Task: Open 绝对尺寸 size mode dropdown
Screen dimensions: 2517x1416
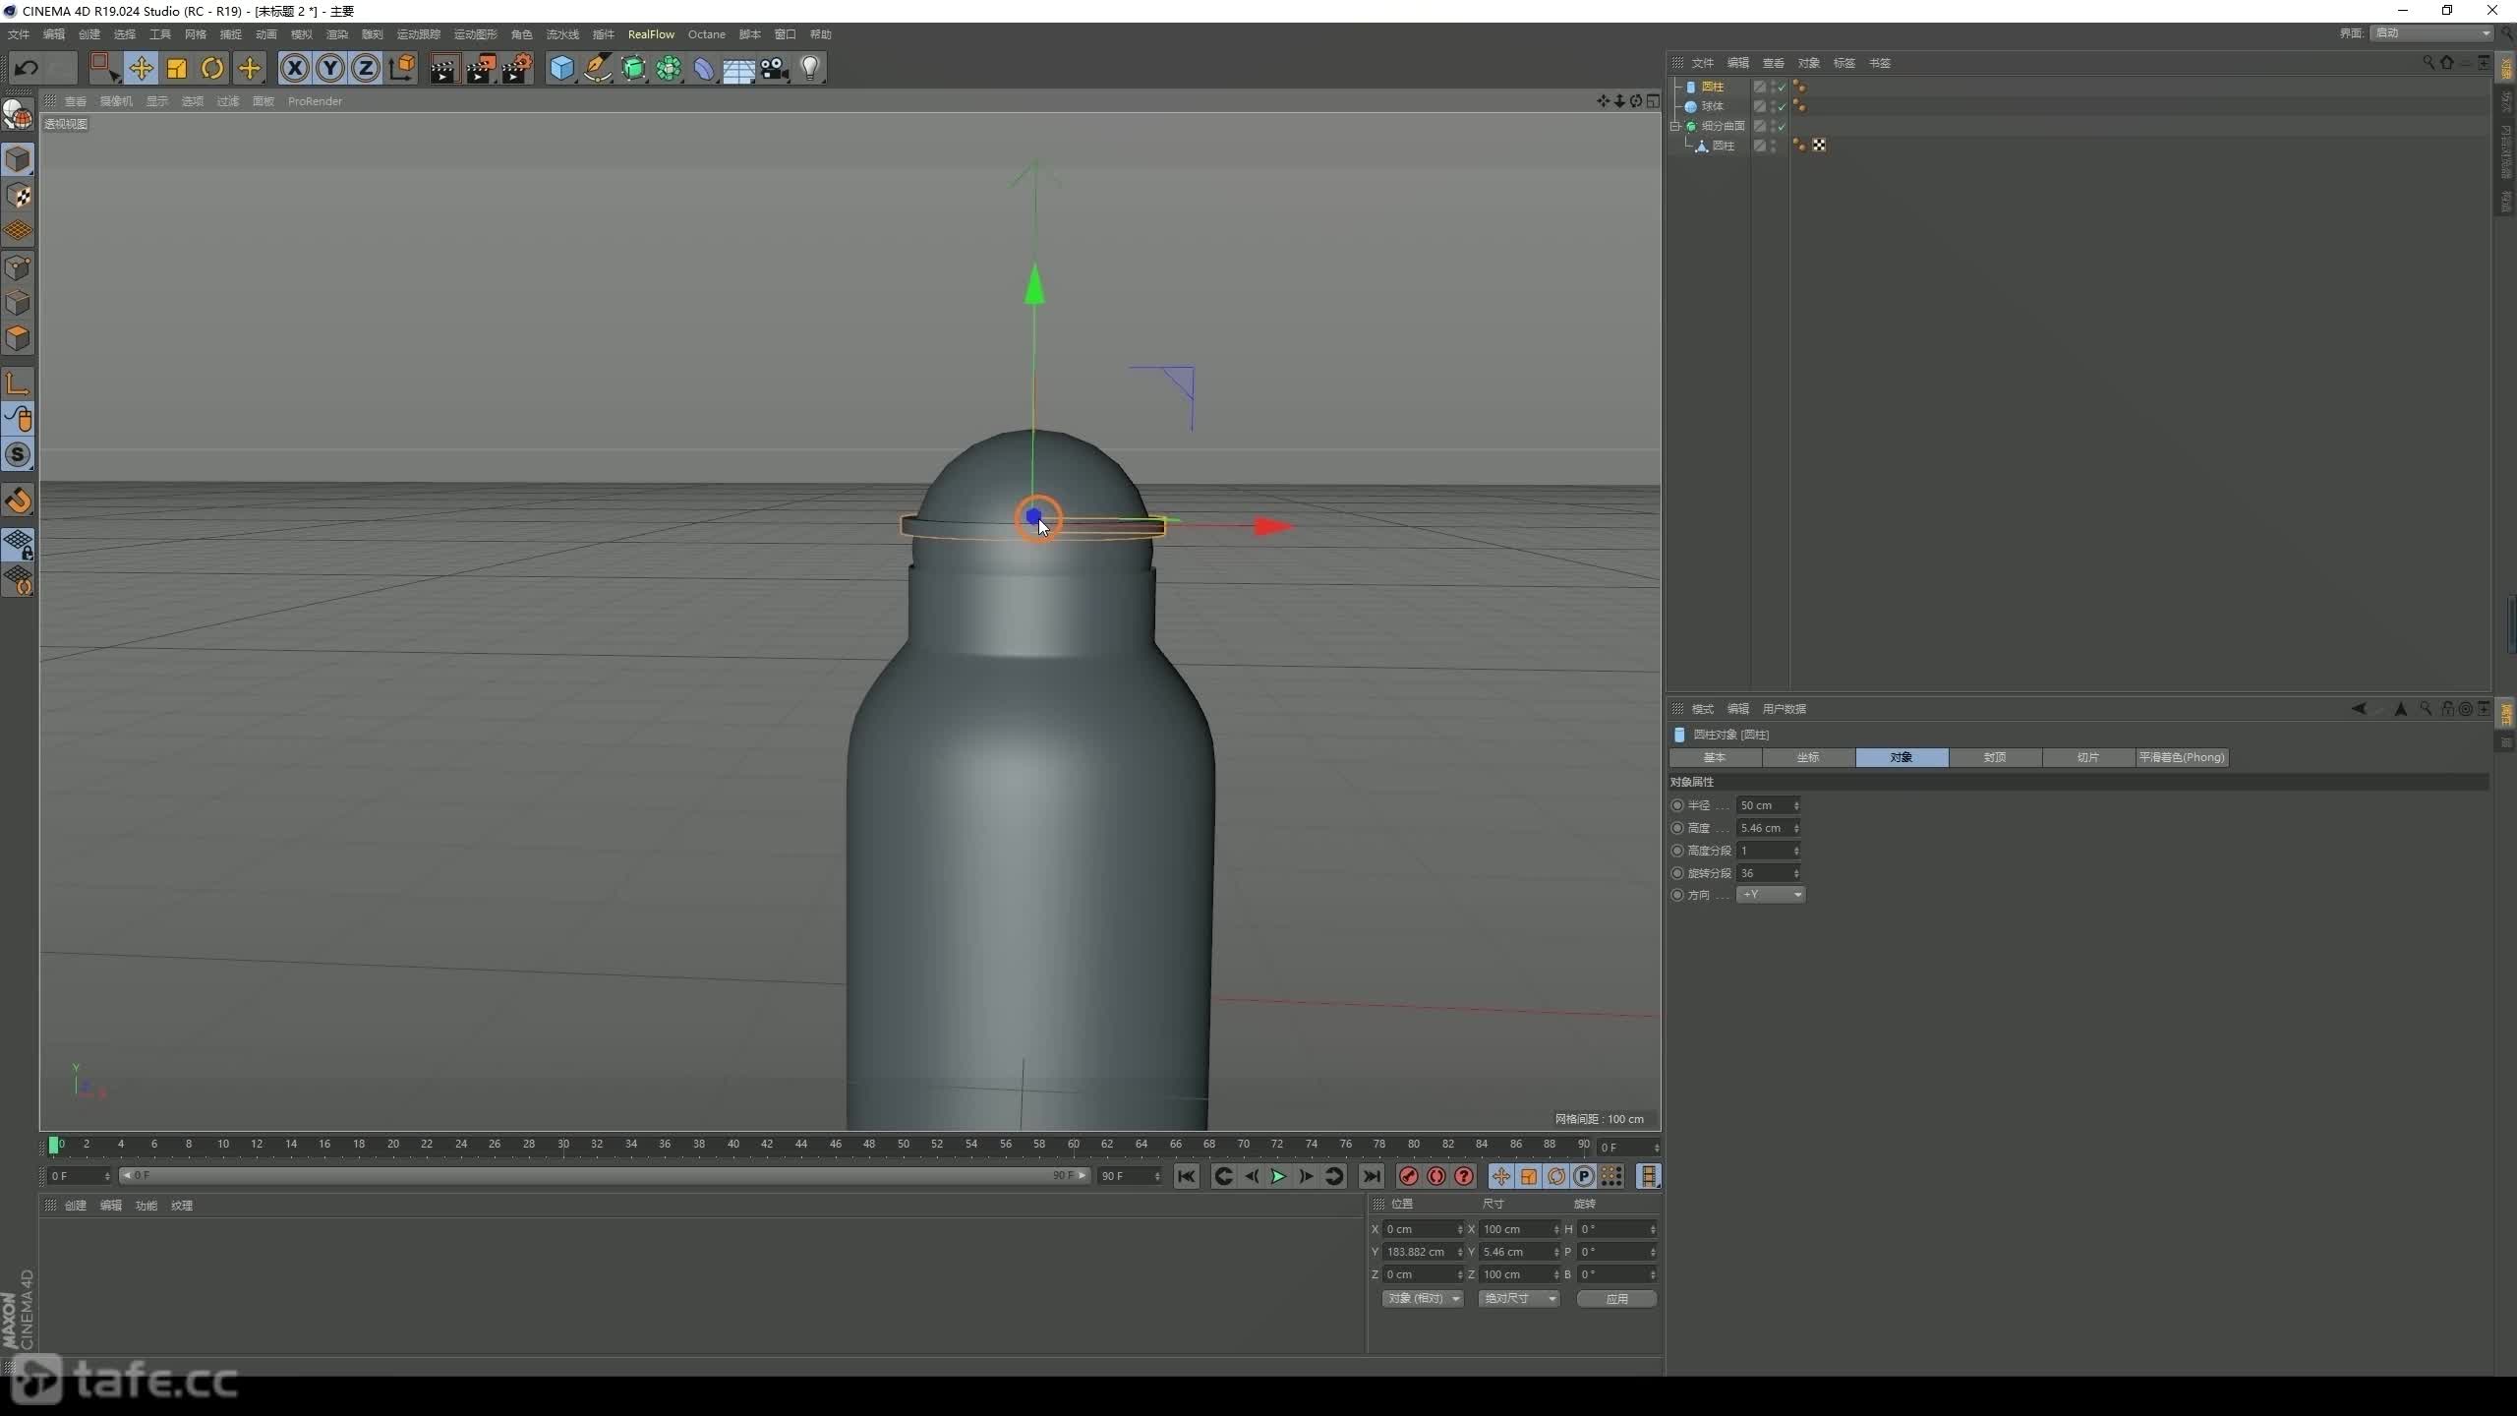Action: coord(1519,1299)
